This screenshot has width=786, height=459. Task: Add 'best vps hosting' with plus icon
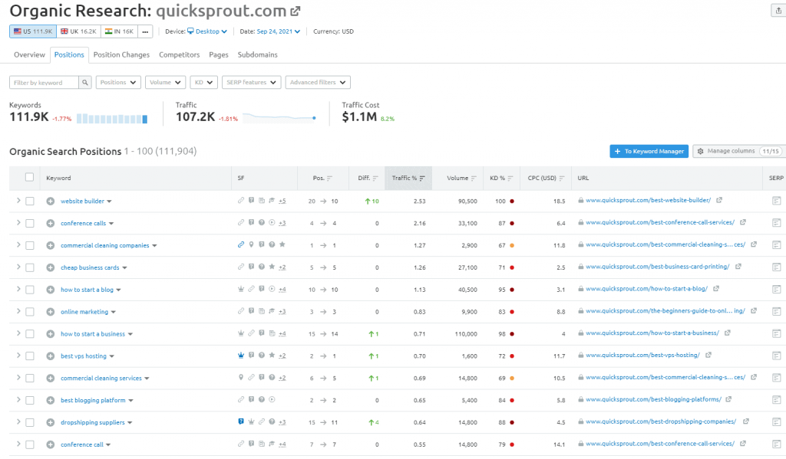50,356
